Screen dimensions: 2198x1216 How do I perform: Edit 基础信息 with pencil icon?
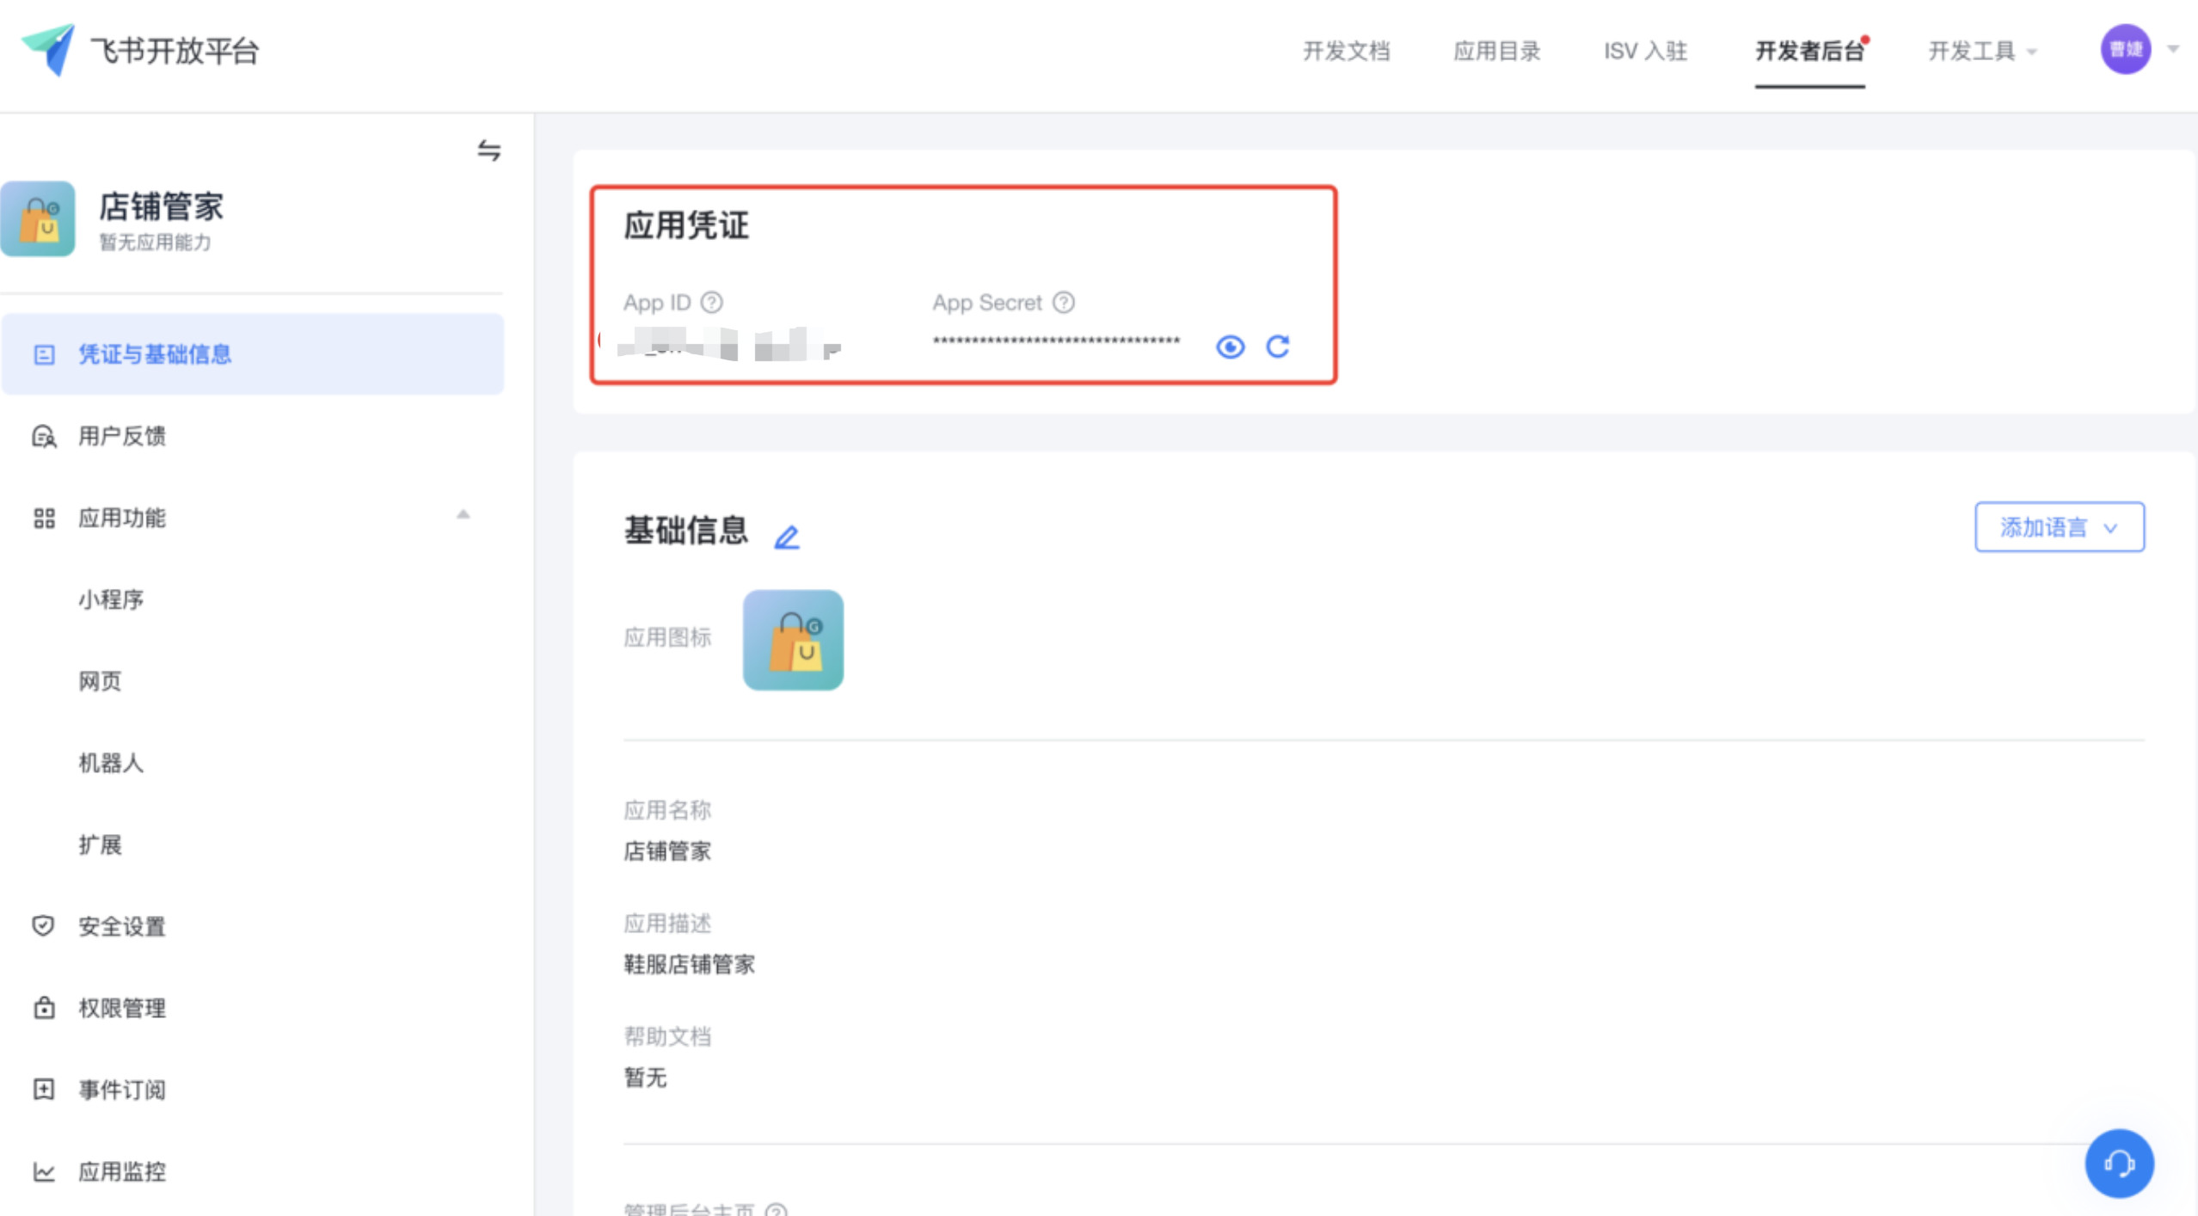click(786, 537)
